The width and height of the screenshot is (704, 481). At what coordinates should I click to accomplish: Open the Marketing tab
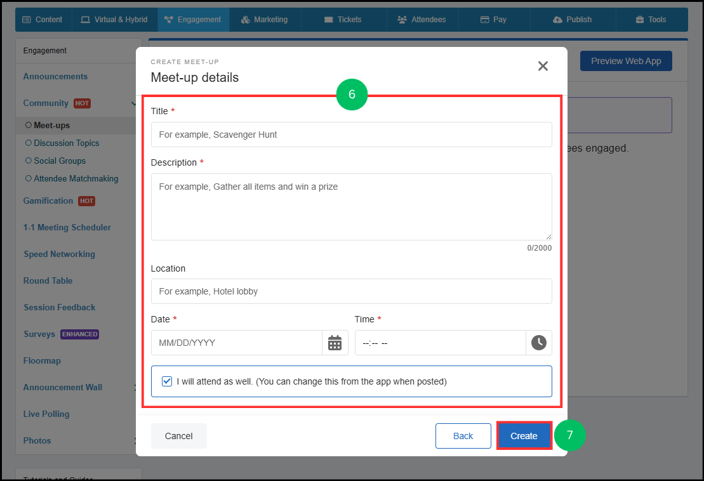coord(265,20)
